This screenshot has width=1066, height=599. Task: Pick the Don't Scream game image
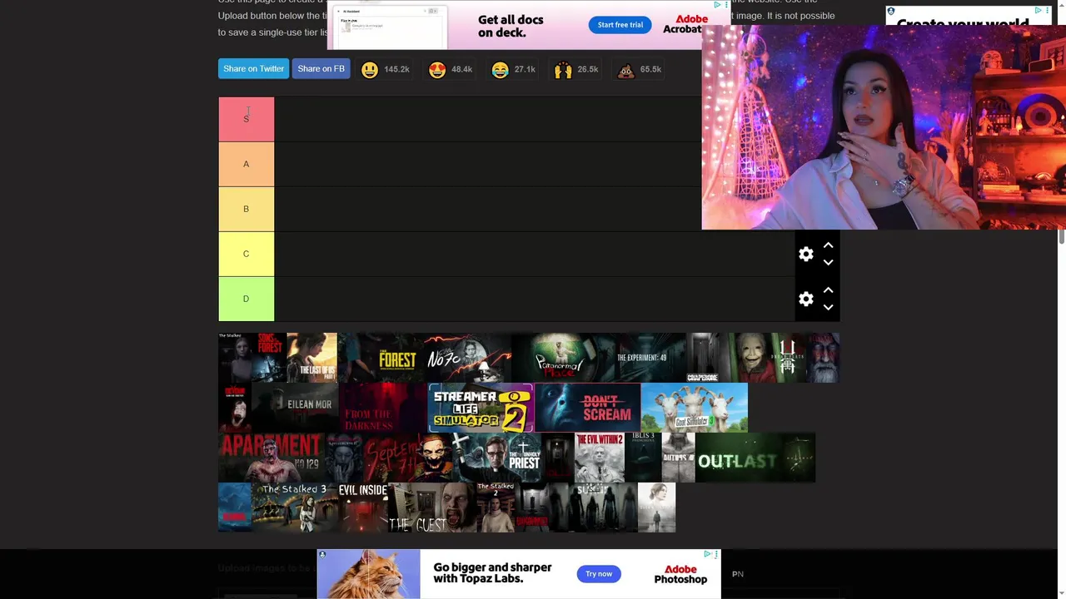pos(588,408)
